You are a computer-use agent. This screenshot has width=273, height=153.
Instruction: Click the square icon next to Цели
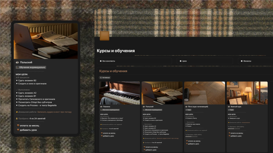(x=181, y=61)
